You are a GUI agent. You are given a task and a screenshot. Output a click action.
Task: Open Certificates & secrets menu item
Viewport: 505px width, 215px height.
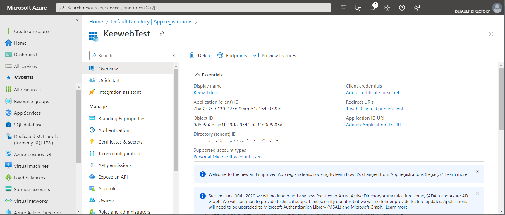pos(120,142)
